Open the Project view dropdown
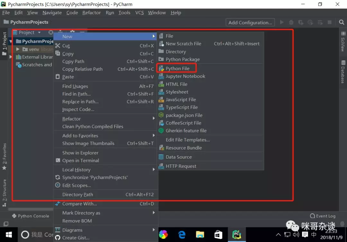This screenshot has height=242, width=347. tap(39, 32)
